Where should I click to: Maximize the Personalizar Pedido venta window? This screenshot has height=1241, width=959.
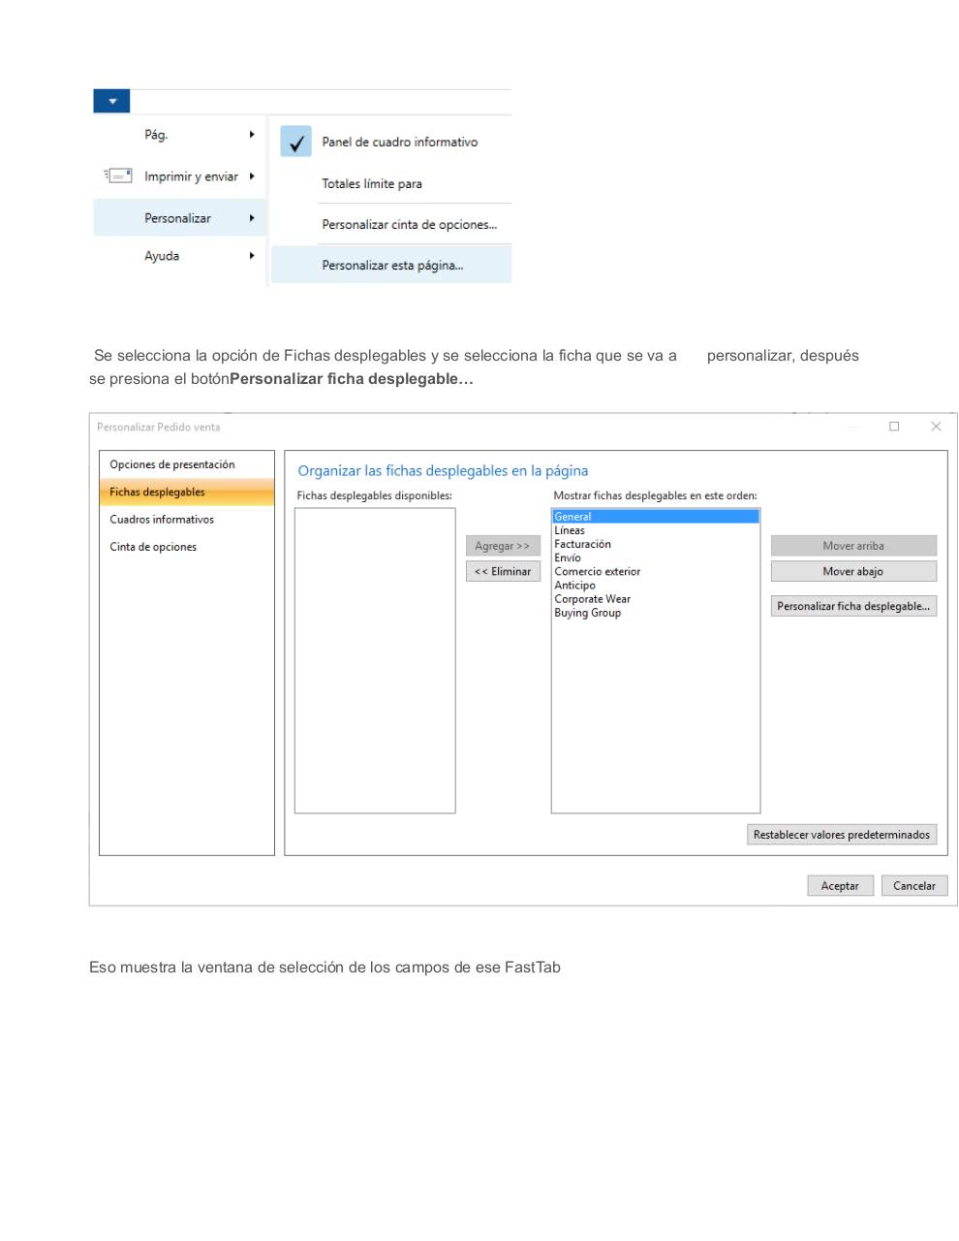pos(894,427)
